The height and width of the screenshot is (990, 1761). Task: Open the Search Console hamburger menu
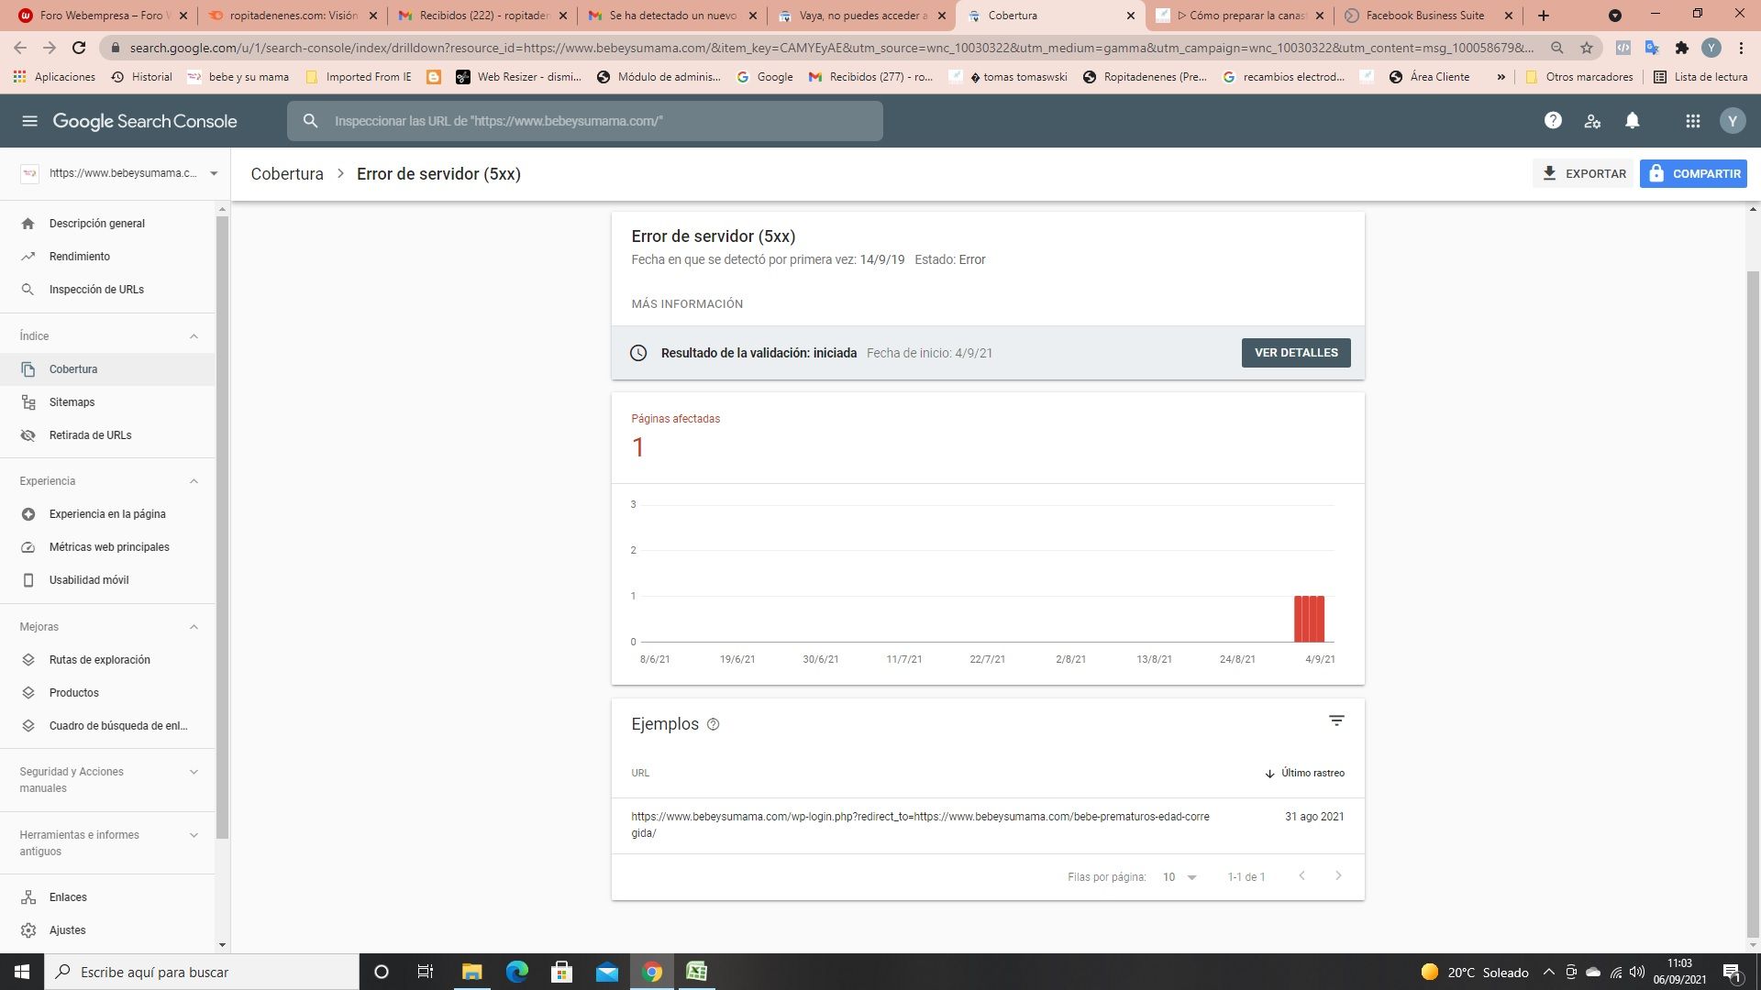[x=29, y=121]
